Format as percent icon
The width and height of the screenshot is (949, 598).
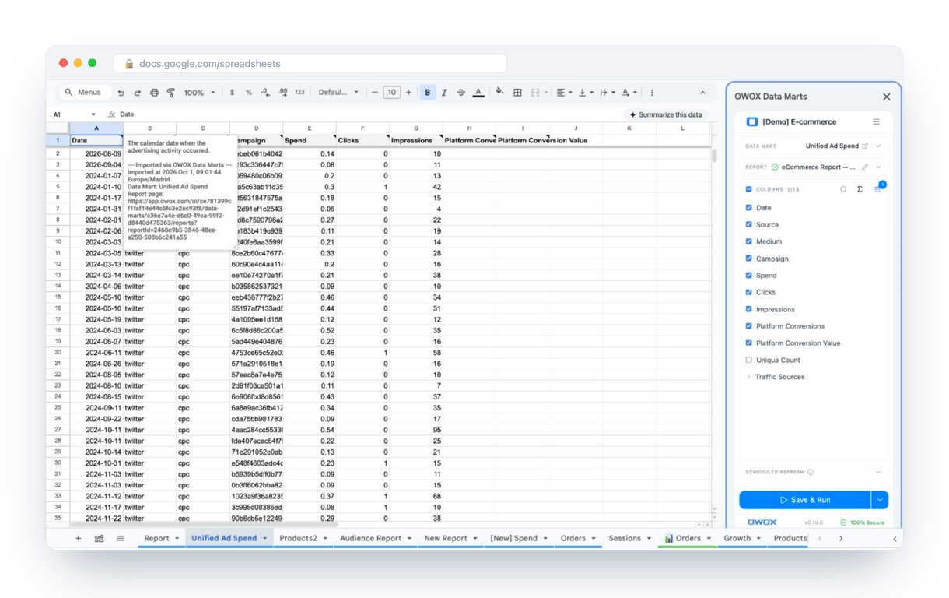pyautogui.click(x=249, y=93)
